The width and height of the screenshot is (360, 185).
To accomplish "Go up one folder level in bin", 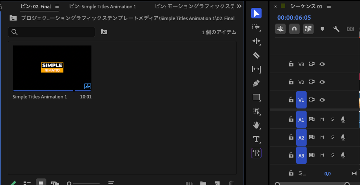I will 13,18.
